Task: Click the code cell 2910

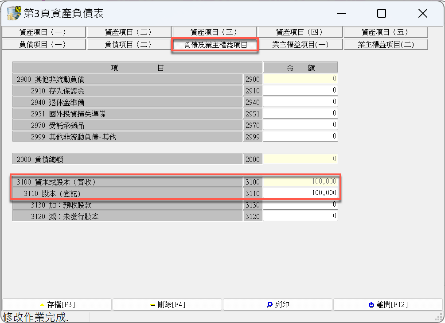Action: pyautogui.click(x=253, y=91)
